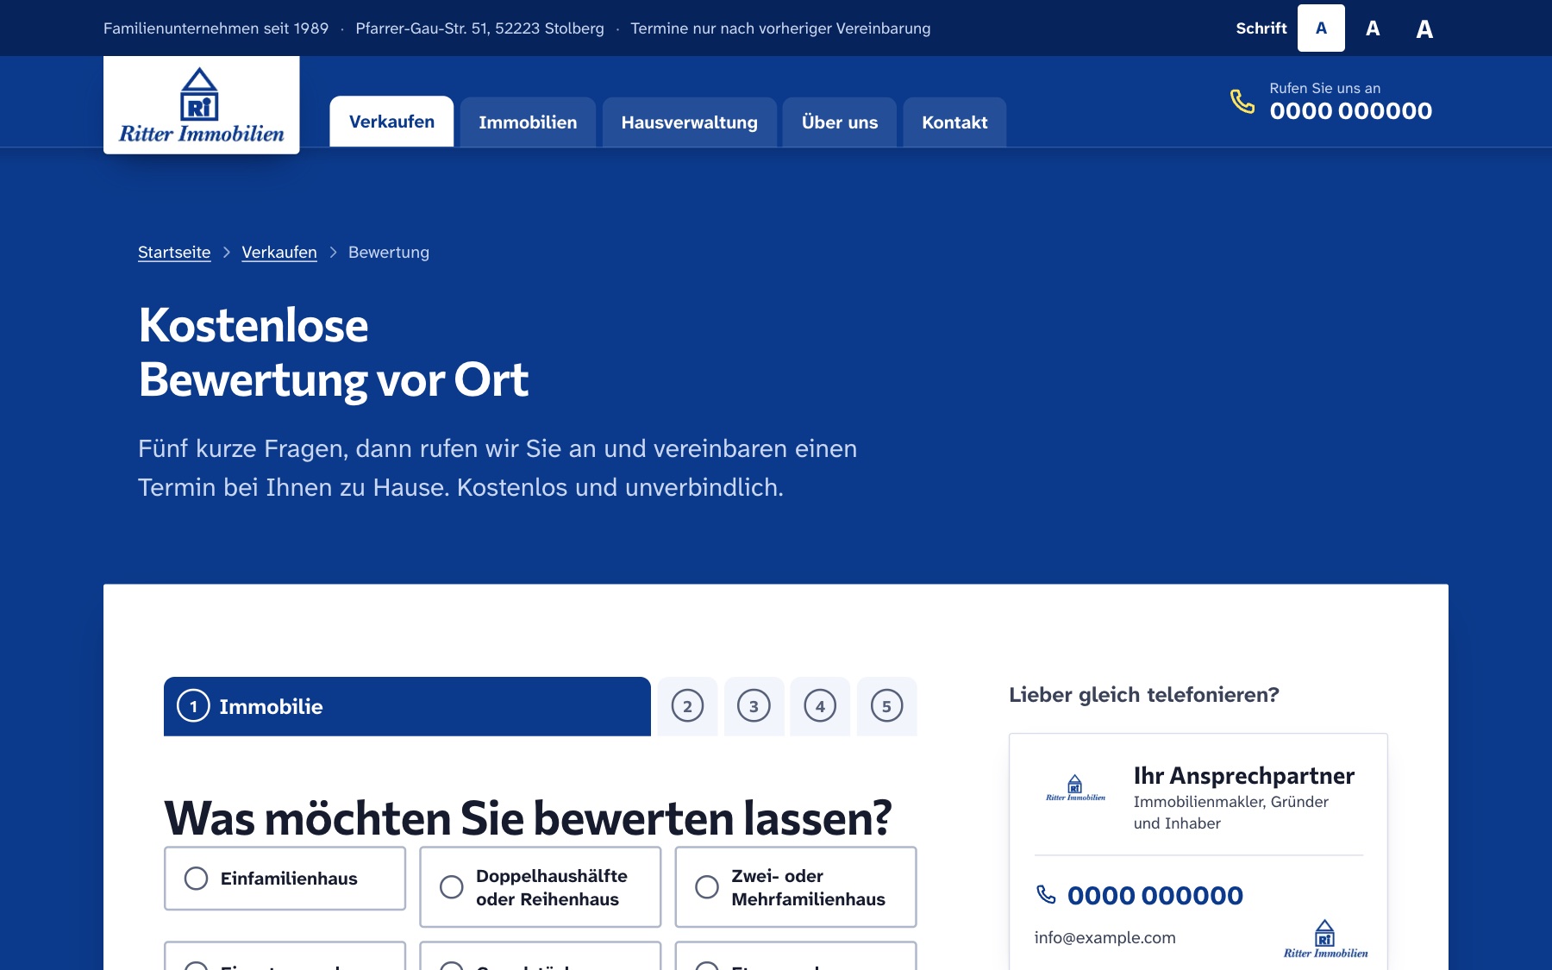Click the Bewertung breadcrumb text
The image size is (1552, 970).
pyautogui.click(x=389, y=253)
